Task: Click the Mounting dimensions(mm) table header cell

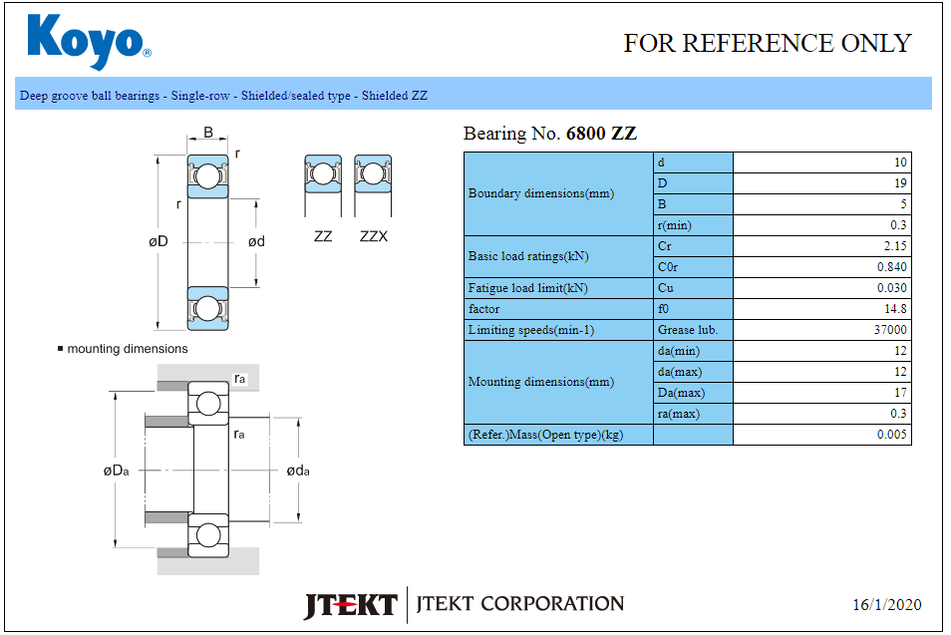Action: [541, 382]
